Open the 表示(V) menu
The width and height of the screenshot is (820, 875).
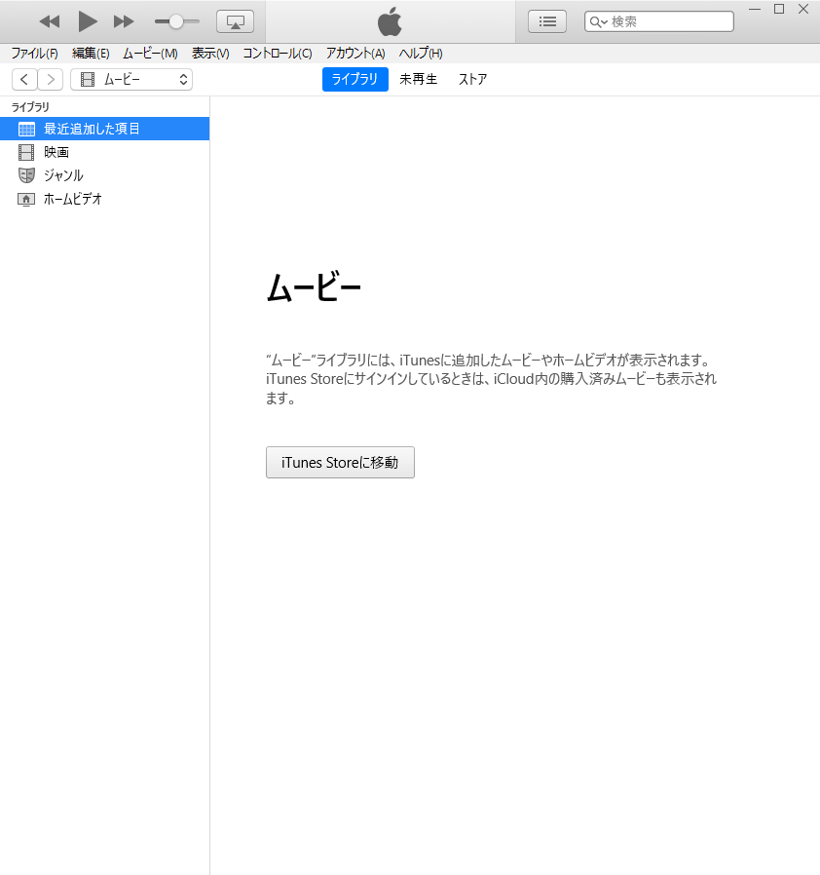210,54
